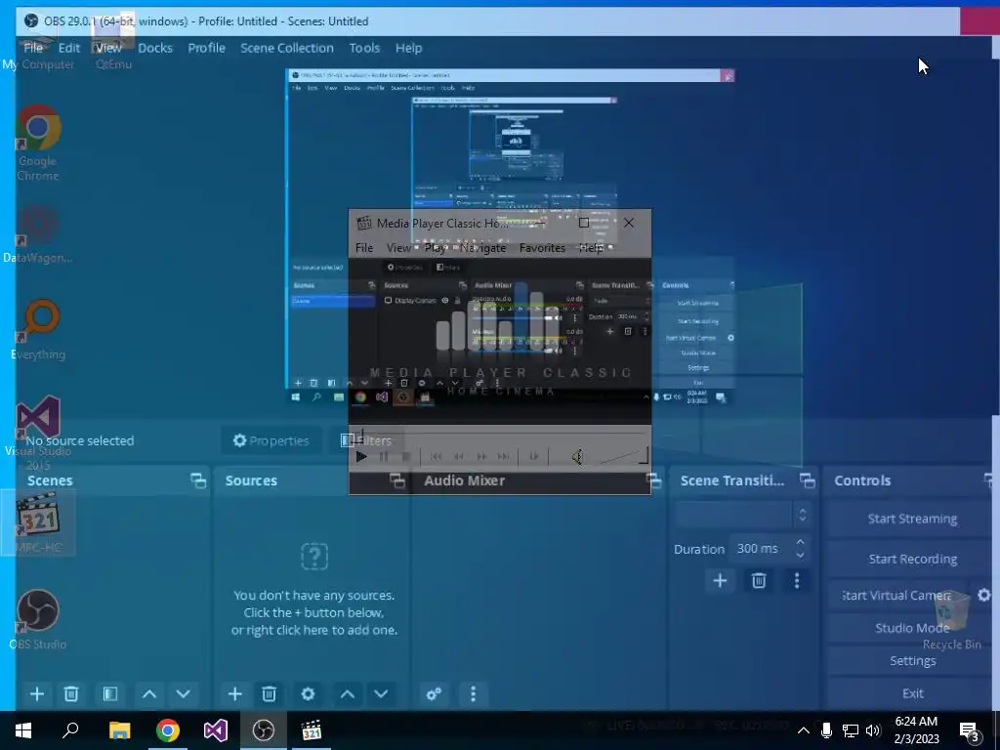Add a new scene with Scenes plus
1000x750 pixels.
(37, 694)
